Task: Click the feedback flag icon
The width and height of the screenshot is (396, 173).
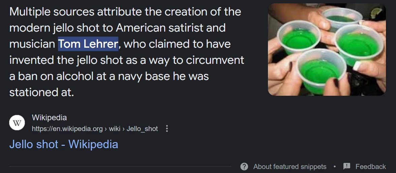Action: tap(346, 166)
